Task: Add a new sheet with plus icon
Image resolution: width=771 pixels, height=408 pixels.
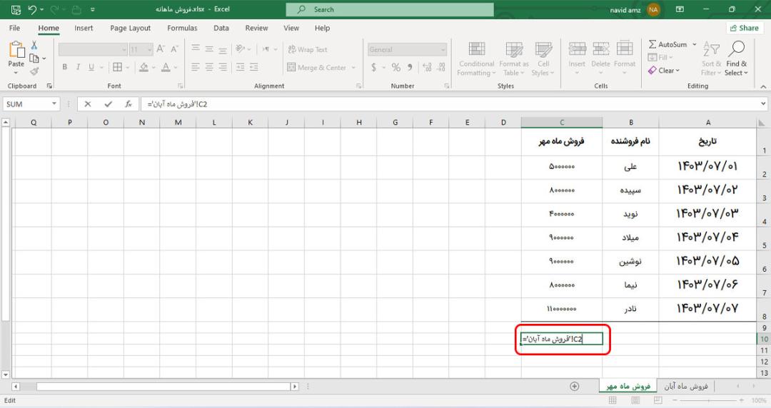Action: coord(574,387)
